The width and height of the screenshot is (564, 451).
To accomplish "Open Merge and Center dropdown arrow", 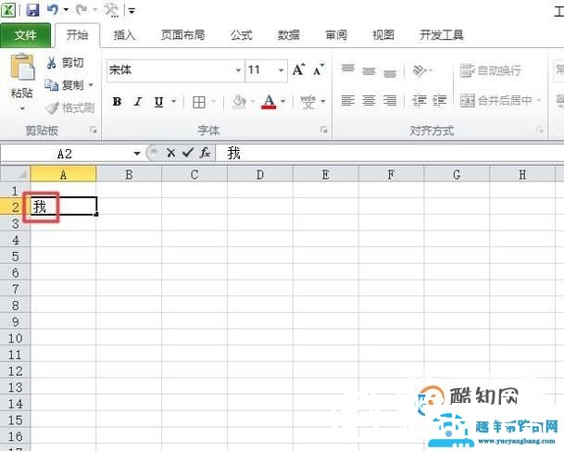I will (x=538, y=100).
